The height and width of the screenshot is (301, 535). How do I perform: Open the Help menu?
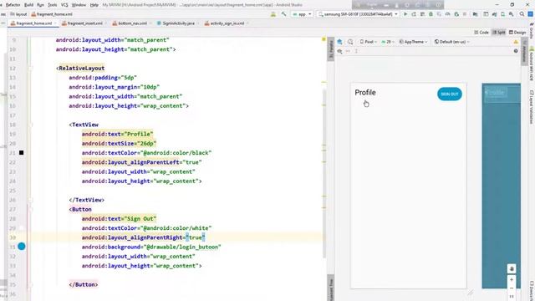pyautogui.click(x=94, y=5)
